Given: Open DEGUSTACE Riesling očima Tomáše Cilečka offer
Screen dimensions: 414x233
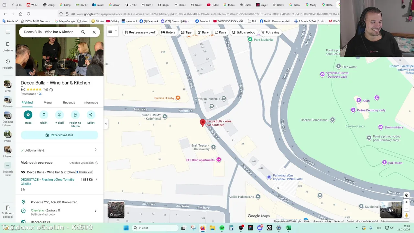Looking at the screenshot, I should (48, 182).
